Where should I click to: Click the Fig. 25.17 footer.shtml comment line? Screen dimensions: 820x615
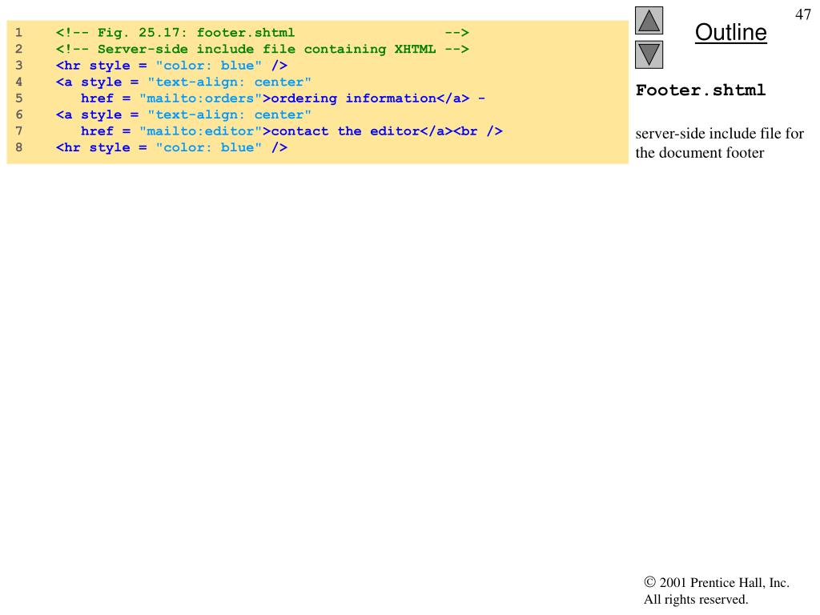[x=262, y=33]
